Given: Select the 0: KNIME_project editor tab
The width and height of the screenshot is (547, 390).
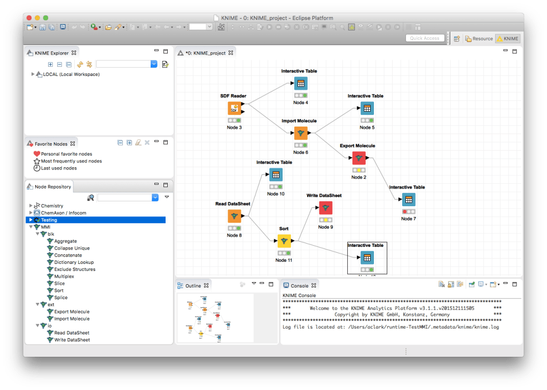Looking at the screenshot, I should point(206,53).
